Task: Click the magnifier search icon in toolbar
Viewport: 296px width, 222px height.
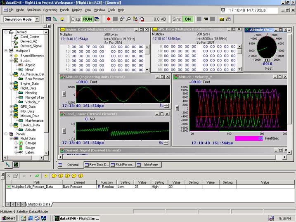Action: click(x=128, y=19)
